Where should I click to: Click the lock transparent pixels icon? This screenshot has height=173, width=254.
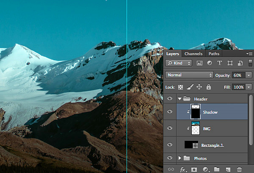181,87
